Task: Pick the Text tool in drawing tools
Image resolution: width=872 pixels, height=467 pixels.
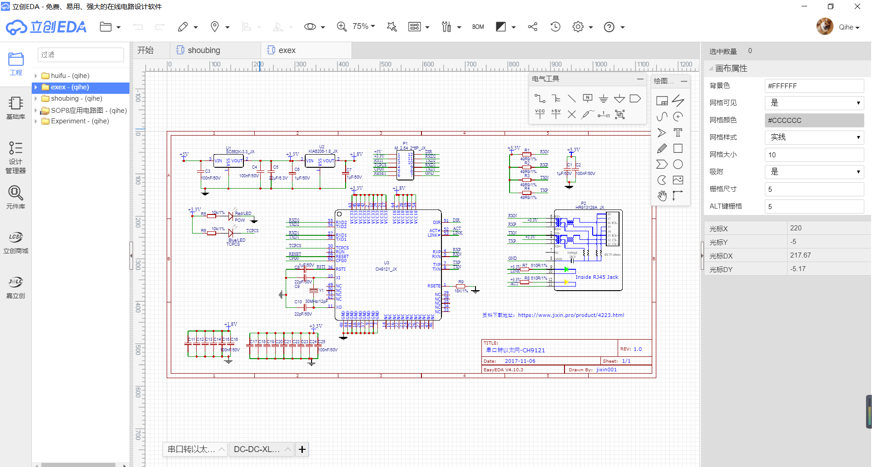Action: pos(678,132)
